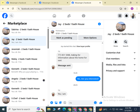Open the Home feed icon

point(54,16)
